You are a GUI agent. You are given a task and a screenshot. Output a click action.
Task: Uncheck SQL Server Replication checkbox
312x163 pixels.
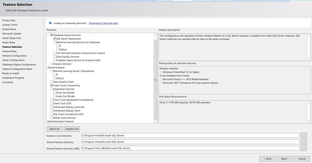pyautogui.click(x=55, y=39)
